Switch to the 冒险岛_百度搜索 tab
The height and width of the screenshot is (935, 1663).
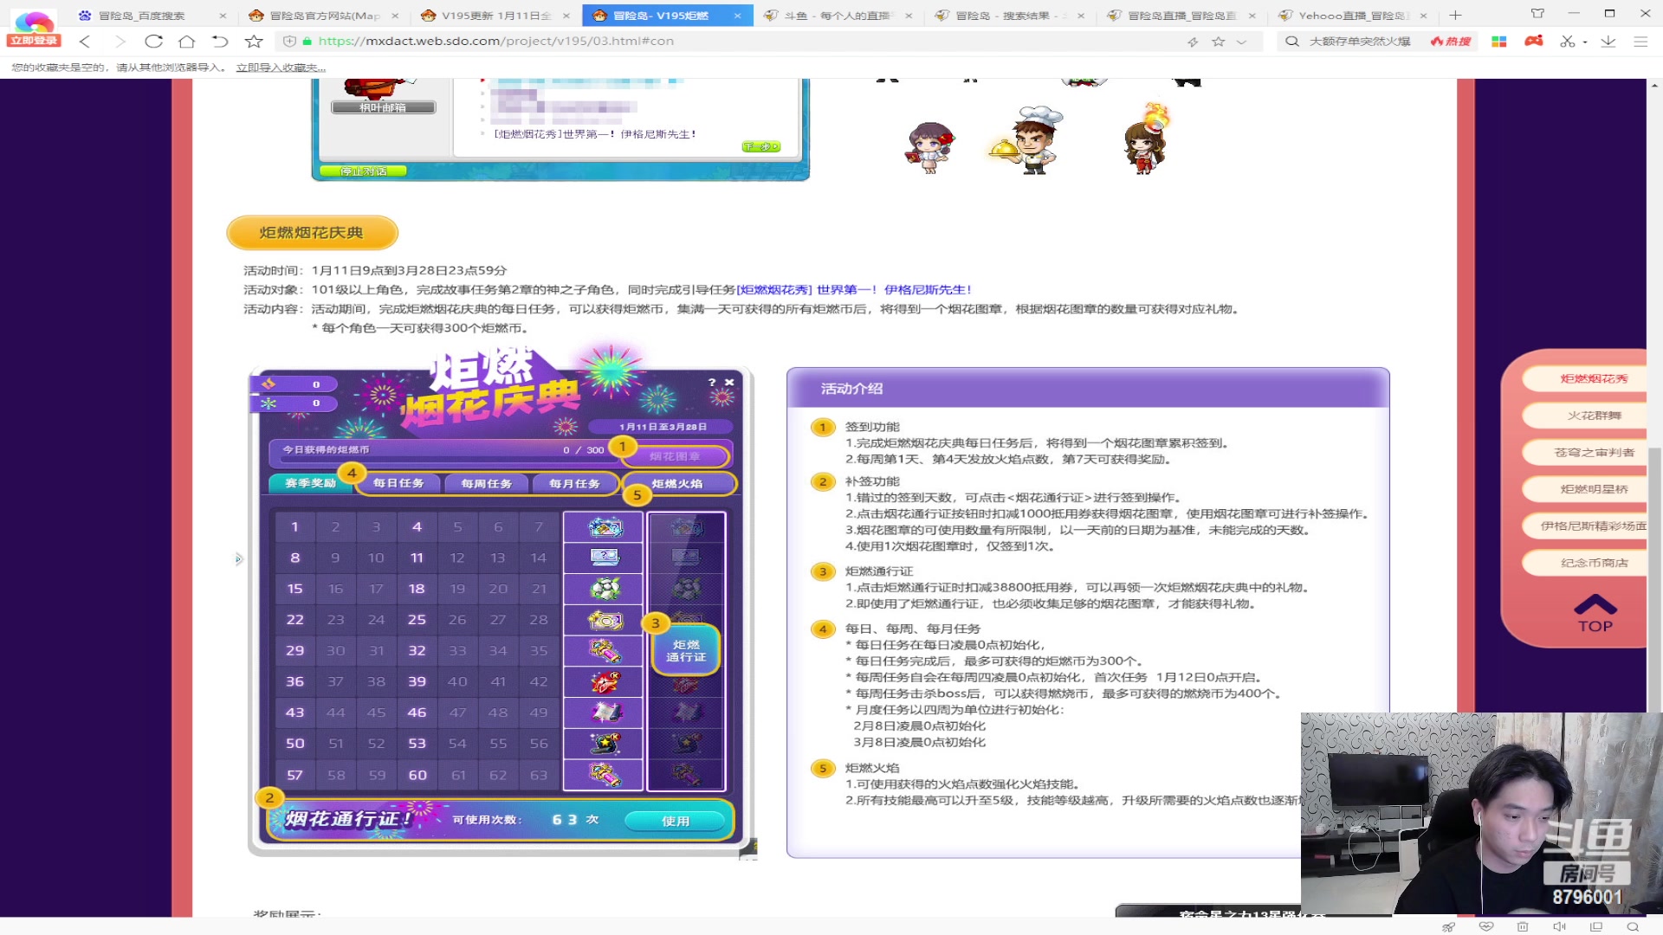coord(140,16)
